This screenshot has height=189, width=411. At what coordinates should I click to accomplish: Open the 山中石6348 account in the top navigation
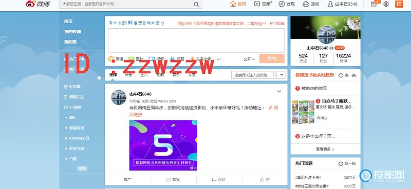coord(342,4)
